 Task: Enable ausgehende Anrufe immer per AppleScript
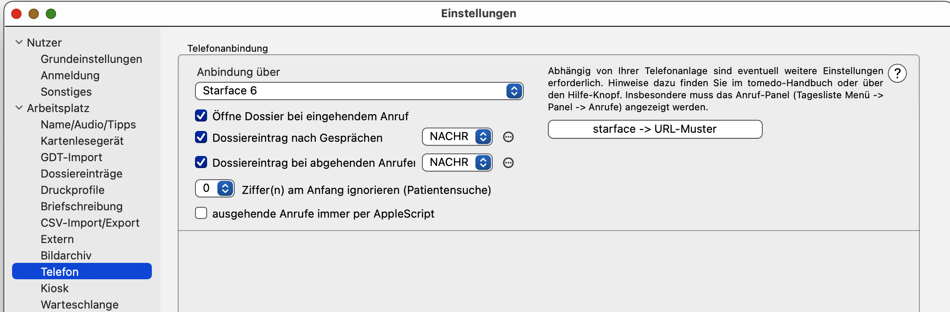[x=201, y=213]
